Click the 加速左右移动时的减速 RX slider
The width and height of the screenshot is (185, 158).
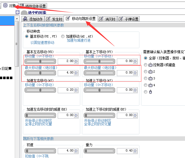(40, 115)
